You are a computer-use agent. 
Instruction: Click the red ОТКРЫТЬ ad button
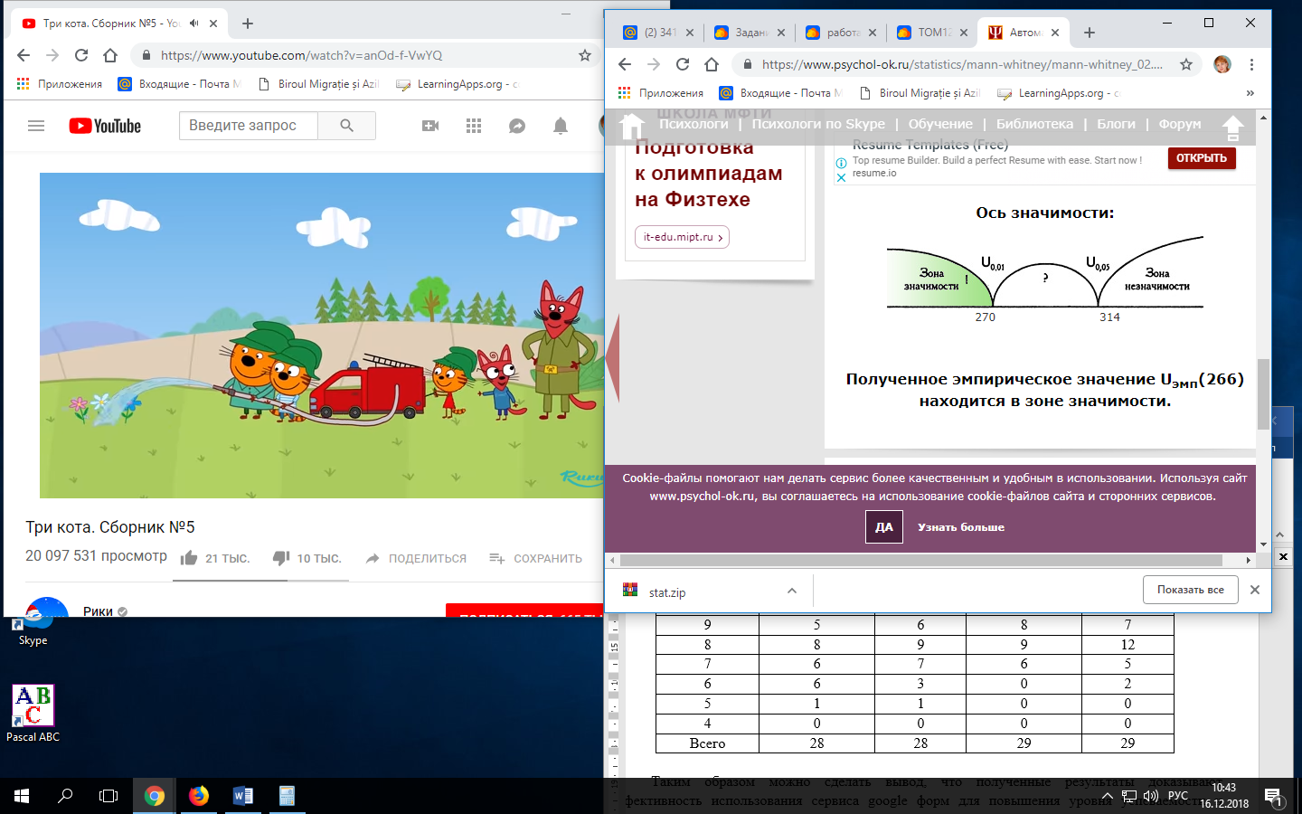click(x=1201, y=158)
